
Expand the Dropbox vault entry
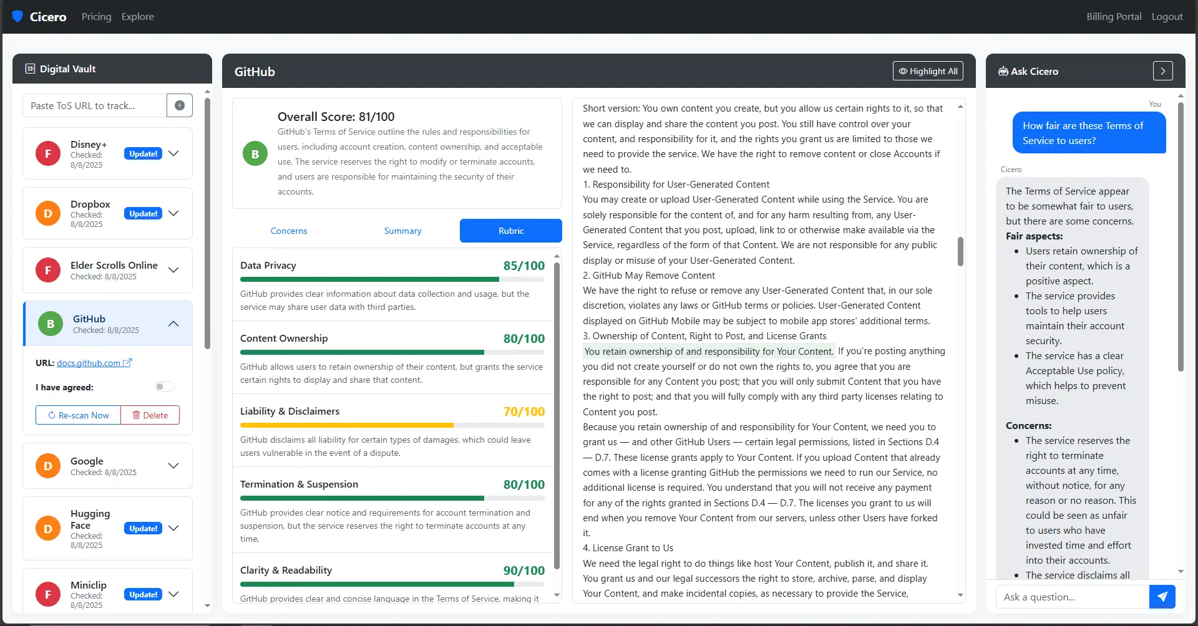(173, 213)
